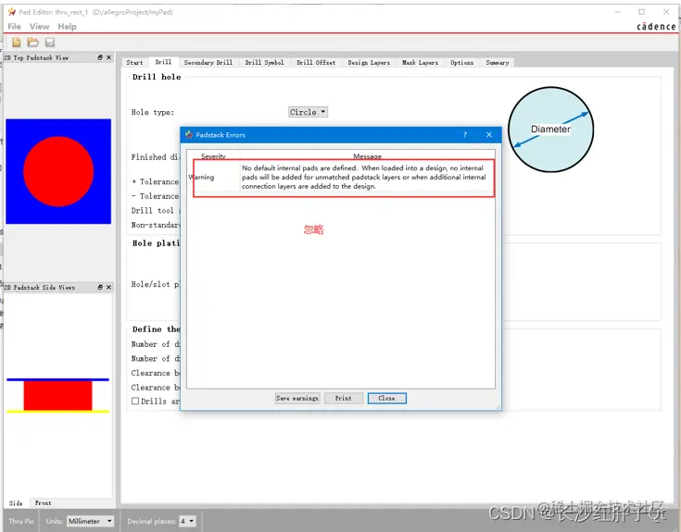681x532 pixels.
Task: Open the Units Millimeter dropdown
Action: 91,521
